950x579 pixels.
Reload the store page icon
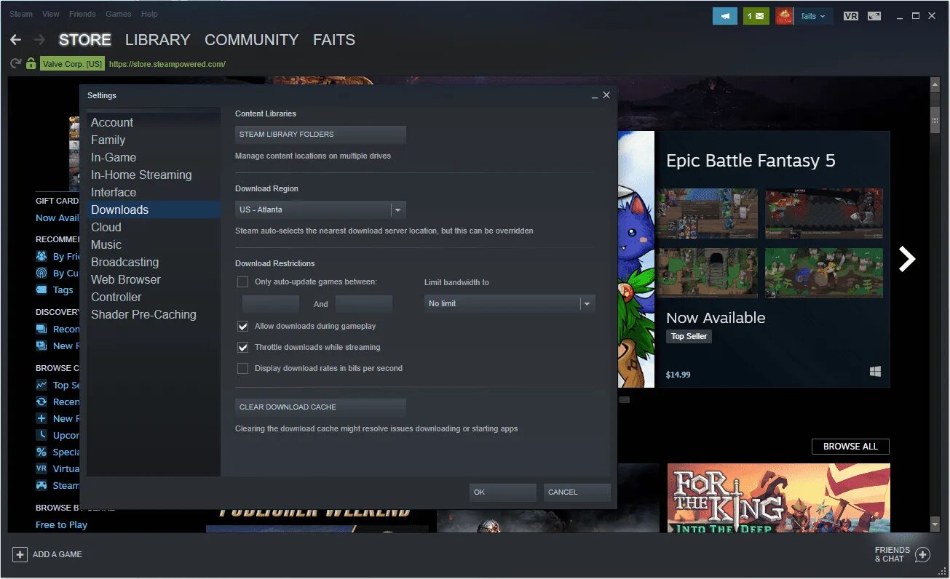(15, 64)
